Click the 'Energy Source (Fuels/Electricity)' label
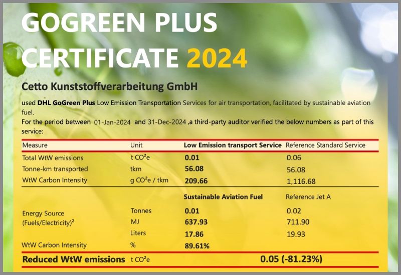Image resolution: width=401 pixels, height=275 pixels. pyautogui.click(x=48, y=218)
